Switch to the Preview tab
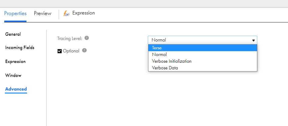 tap(43, 14)
